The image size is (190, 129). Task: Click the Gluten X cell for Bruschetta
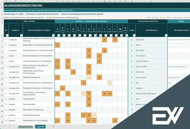57,45
